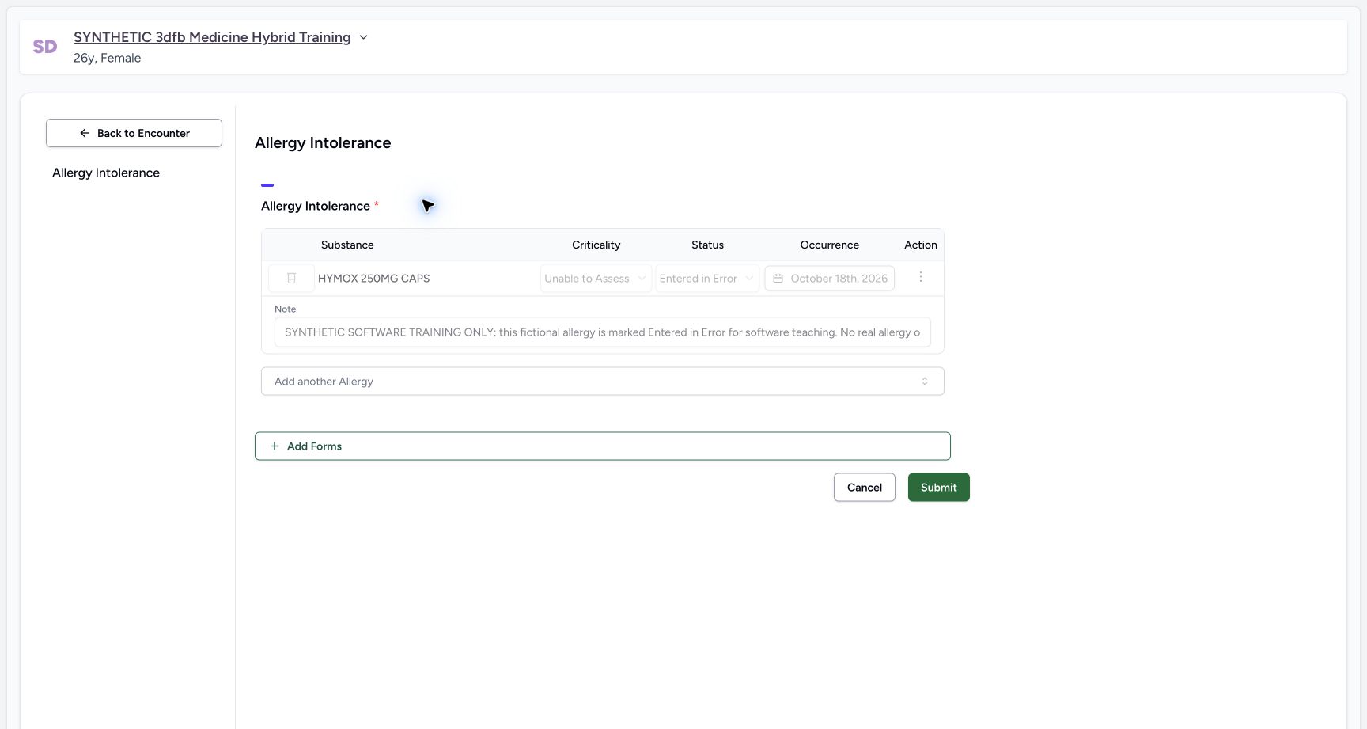Cancel the allergy form

pyautogui.click(x=865, y=488)
